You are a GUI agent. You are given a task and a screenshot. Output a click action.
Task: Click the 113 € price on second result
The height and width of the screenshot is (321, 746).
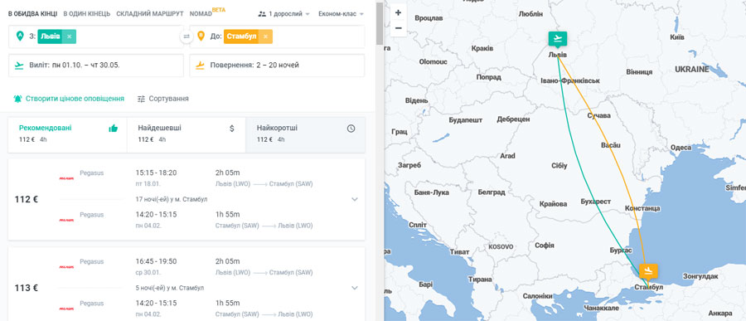(x=27, y=288)
